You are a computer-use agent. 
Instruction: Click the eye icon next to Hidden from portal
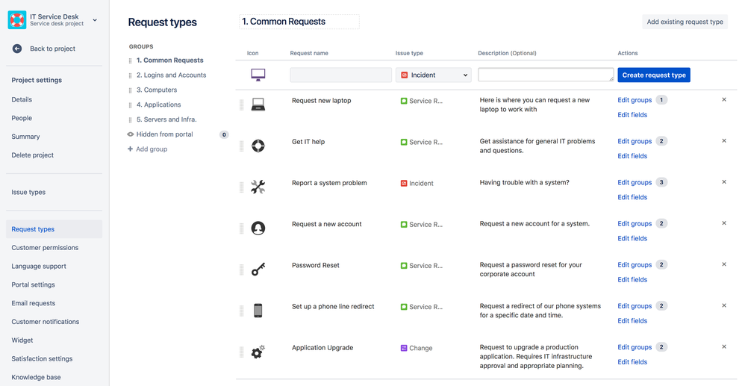point(130,134)
